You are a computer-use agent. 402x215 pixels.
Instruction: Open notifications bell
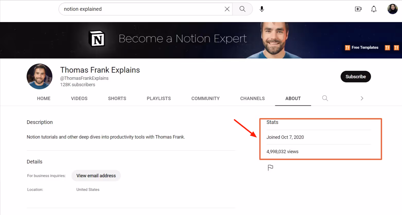pos(374,9)
